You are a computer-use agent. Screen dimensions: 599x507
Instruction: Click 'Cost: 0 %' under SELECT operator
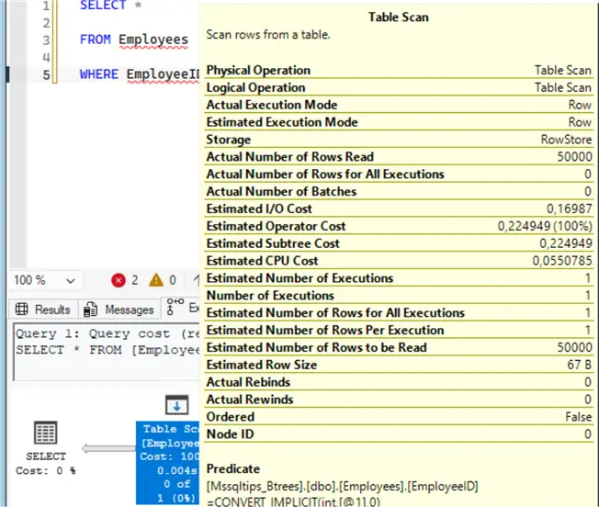pyautogui.click(x=46, y=471)
